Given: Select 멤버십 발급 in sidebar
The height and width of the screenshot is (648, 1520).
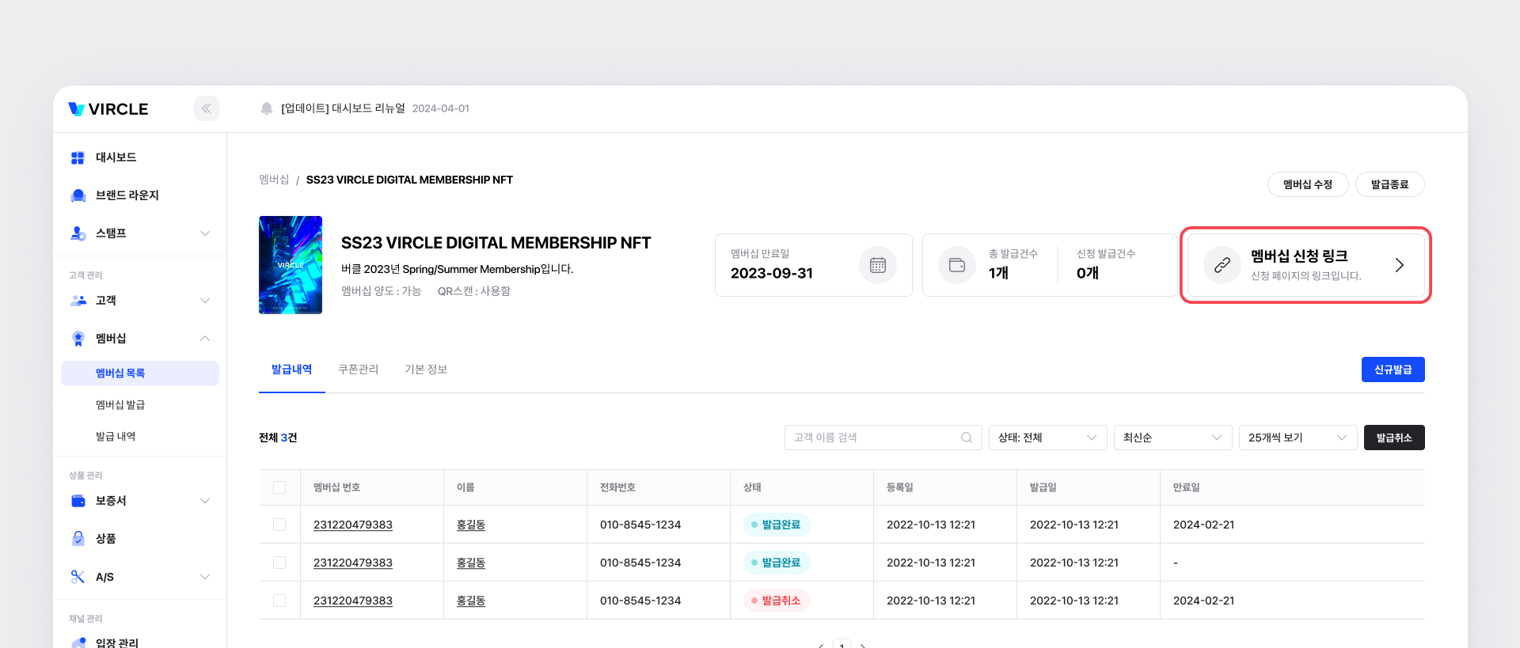Looking at the screenshot, I should (x=120, y=405).
